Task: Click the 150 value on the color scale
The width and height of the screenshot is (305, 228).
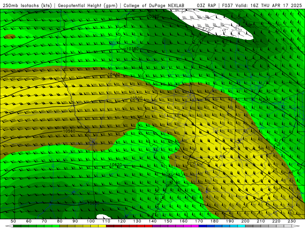Action: click(x=168, y=221)
